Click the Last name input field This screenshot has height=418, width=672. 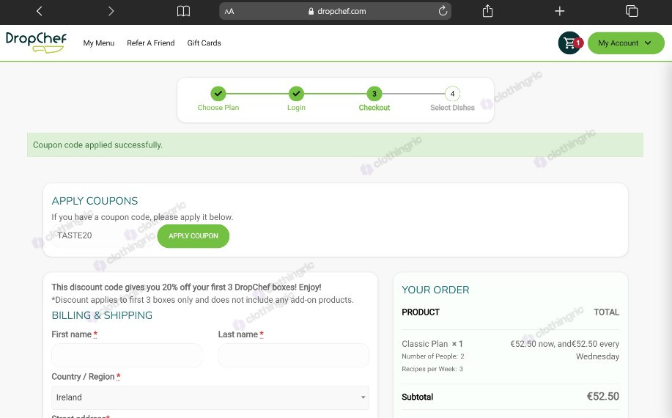[294, 355]
